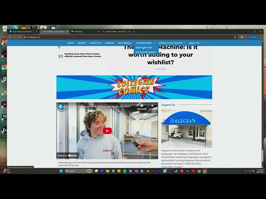
Task: Click the Support Us heading
Action: (168, 105)
